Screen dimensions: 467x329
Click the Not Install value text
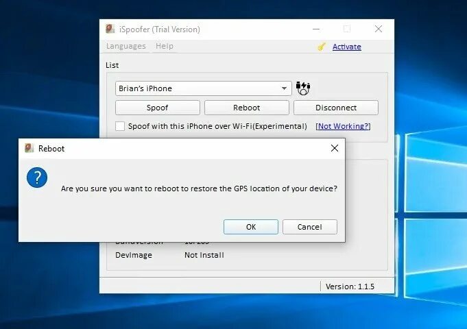pos(204,255)
